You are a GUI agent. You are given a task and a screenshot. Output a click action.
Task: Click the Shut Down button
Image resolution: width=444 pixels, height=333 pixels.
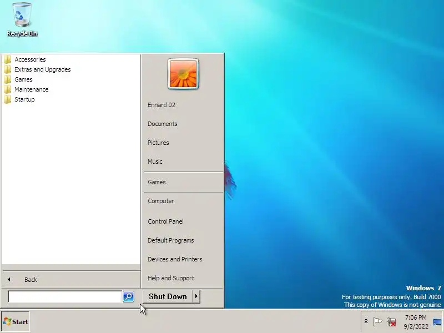[168, 296]
